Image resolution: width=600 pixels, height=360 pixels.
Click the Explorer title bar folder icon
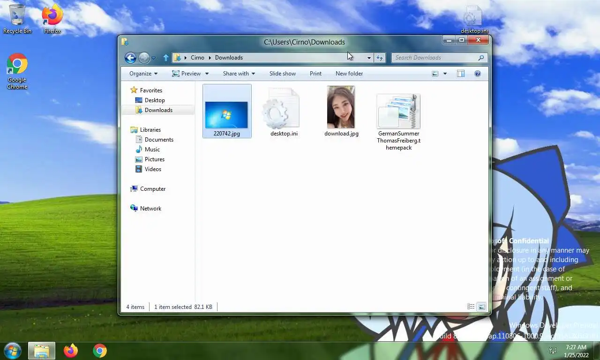tap(125, 42)
